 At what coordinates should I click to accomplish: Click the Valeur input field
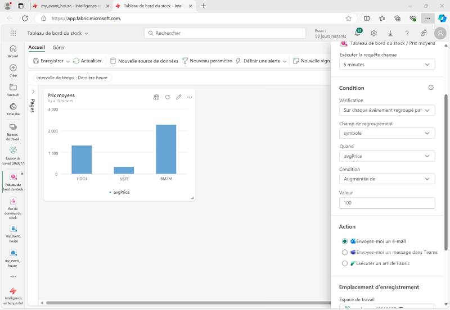(387, 203)
